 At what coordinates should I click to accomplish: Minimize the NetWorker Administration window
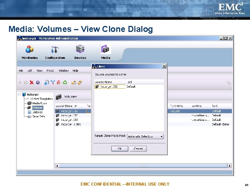pyautogui.click(x=221, y=38)
